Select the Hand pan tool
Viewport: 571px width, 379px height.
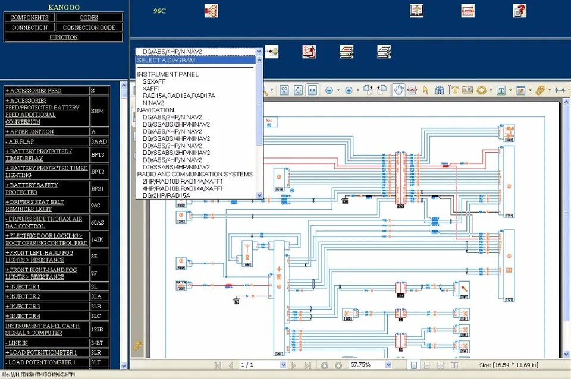point(399,90)
